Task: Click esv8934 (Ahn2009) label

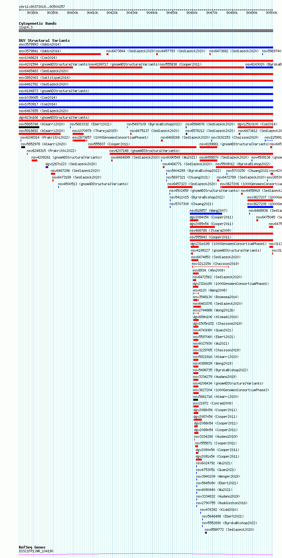Action: 209,270
